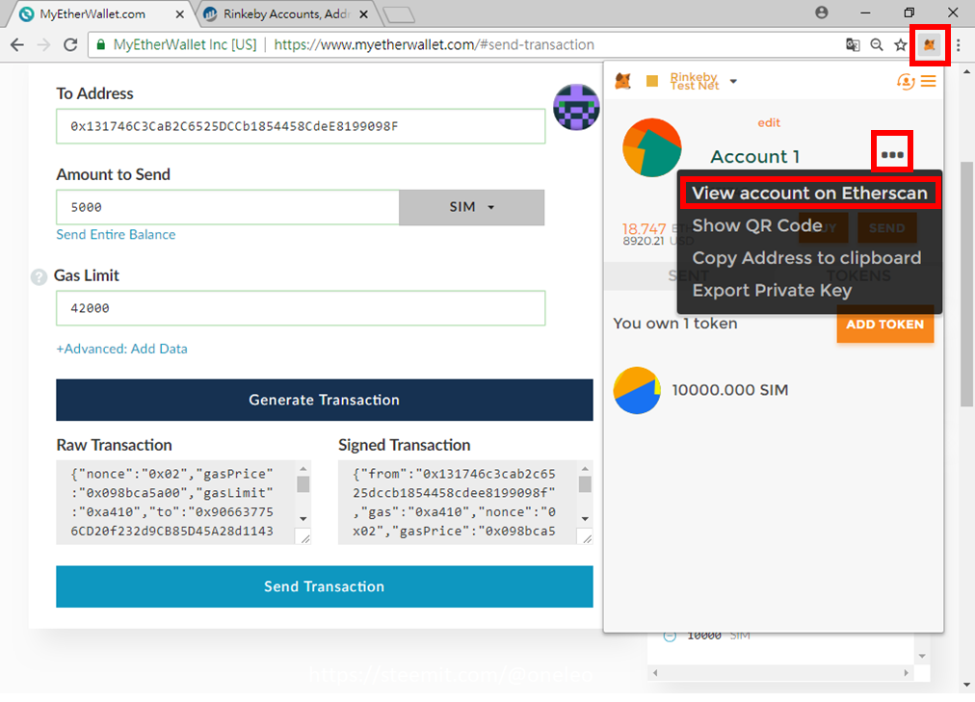Click the Gas Limit help question icon
This screenshot has width=975, height=702.
tap(39, 277)
